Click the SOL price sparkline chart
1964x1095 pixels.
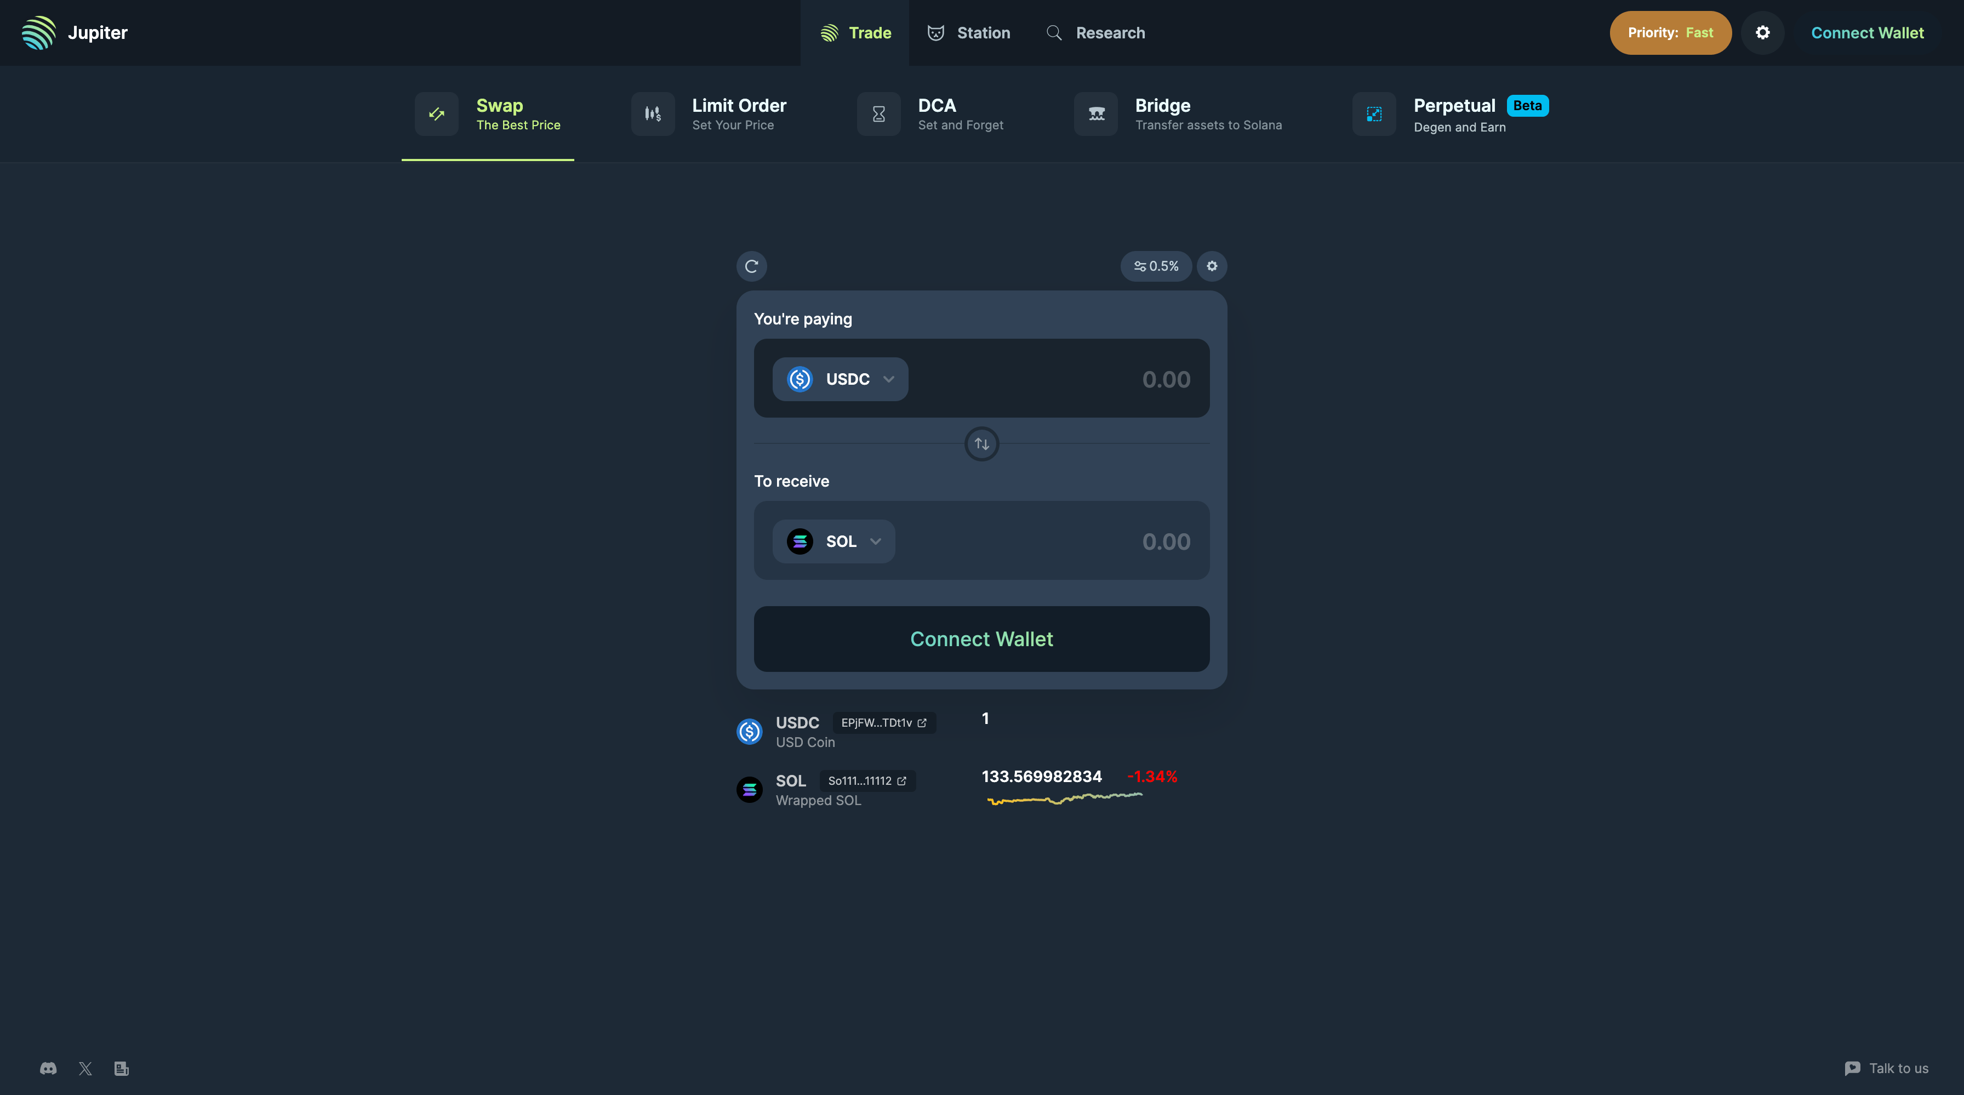(x=1065, y=799)
